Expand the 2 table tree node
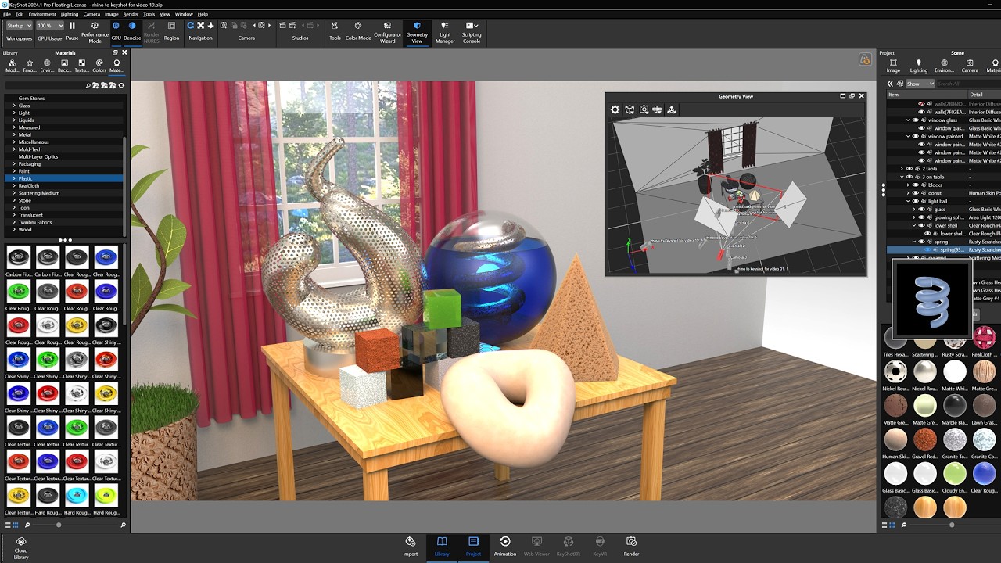1001x563 pixels. point(902,169)
